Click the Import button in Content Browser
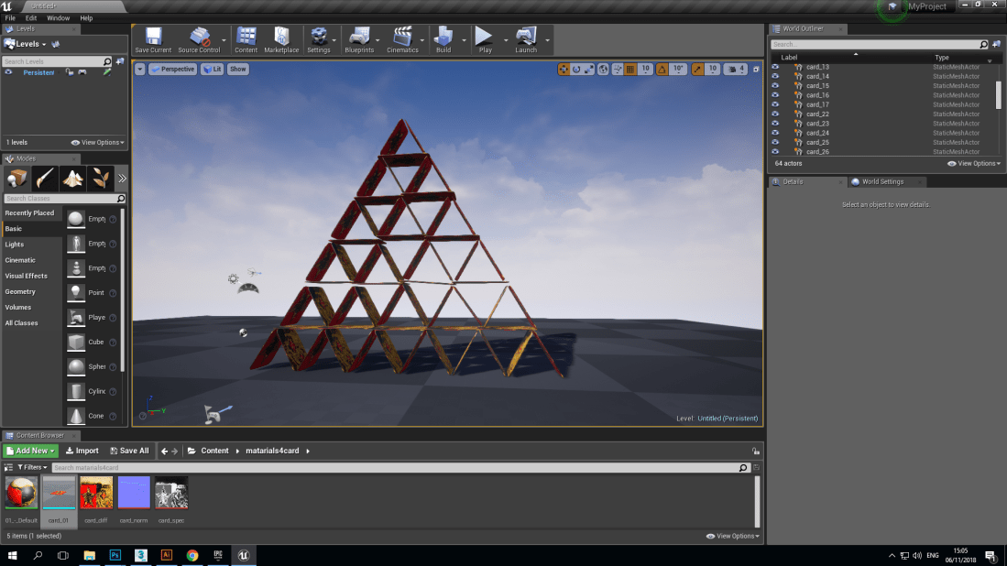This screenshot has height=566, width=1007. point(82,451)
